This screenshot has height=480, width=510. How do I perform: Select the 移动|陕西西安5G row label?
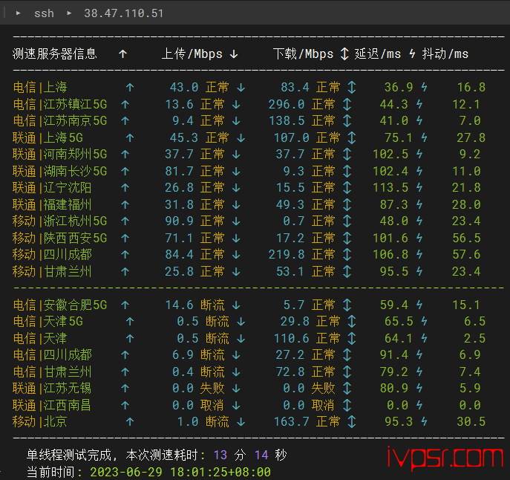60,239
